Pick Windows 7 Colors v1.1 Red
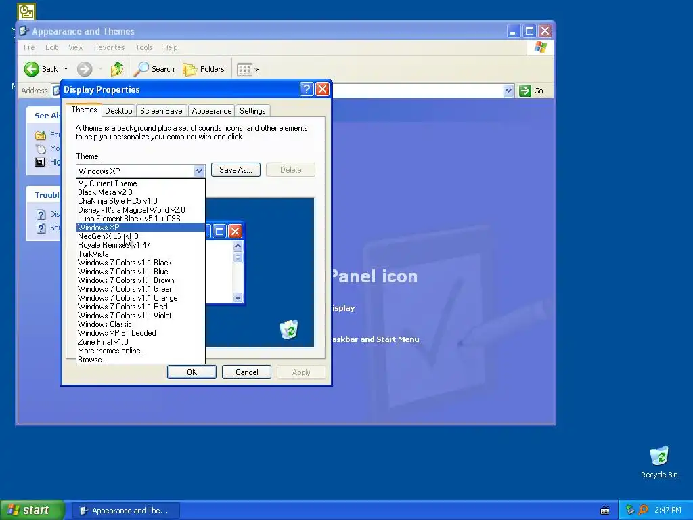 (x=141, y=307)
